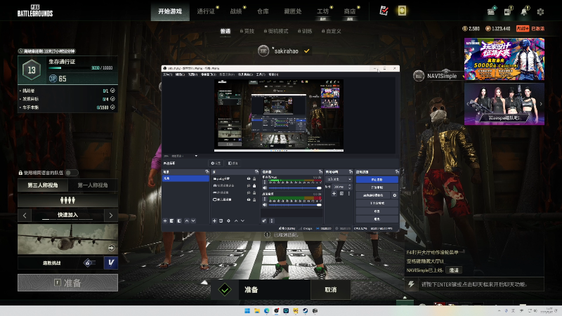Viewport: 562px width, 316px height.
Task: Move source up arrow in OBS sources panel
Action: pos(236,220)
